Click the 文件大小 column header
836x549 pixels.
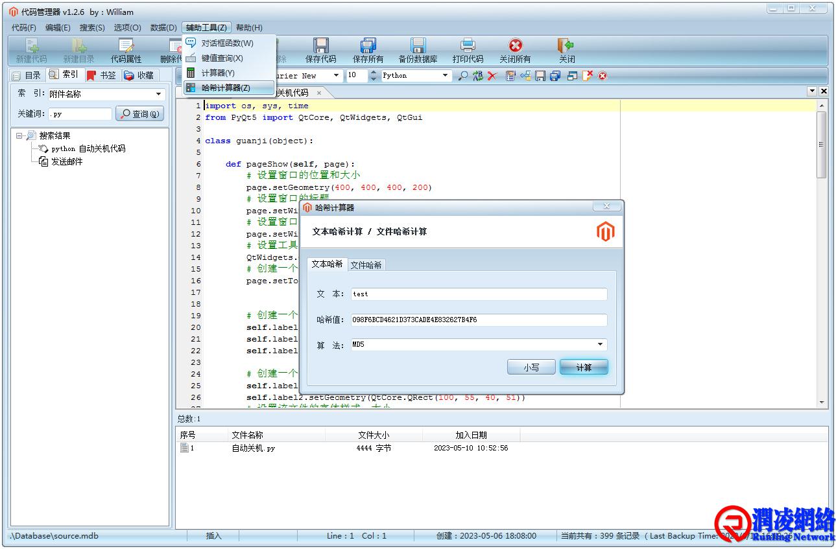374,435
